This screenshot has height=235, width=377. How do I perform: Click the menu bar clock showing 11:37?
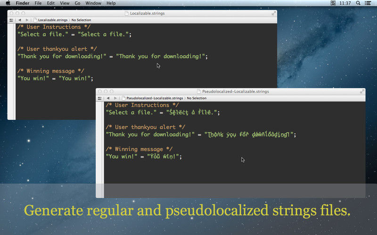pos(345,3)
